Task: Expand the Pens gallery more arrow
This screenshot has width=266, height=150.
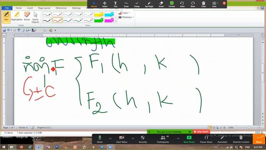Action: (x=116, y=21)
